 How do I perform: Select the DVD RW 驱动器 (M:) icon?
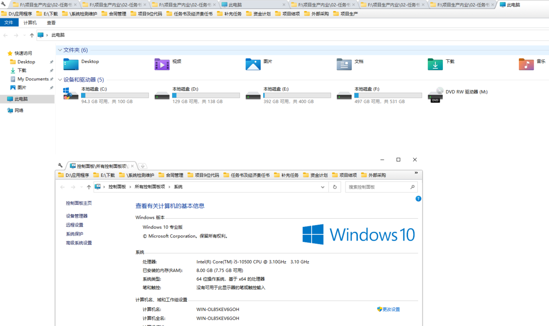point(436,95)
